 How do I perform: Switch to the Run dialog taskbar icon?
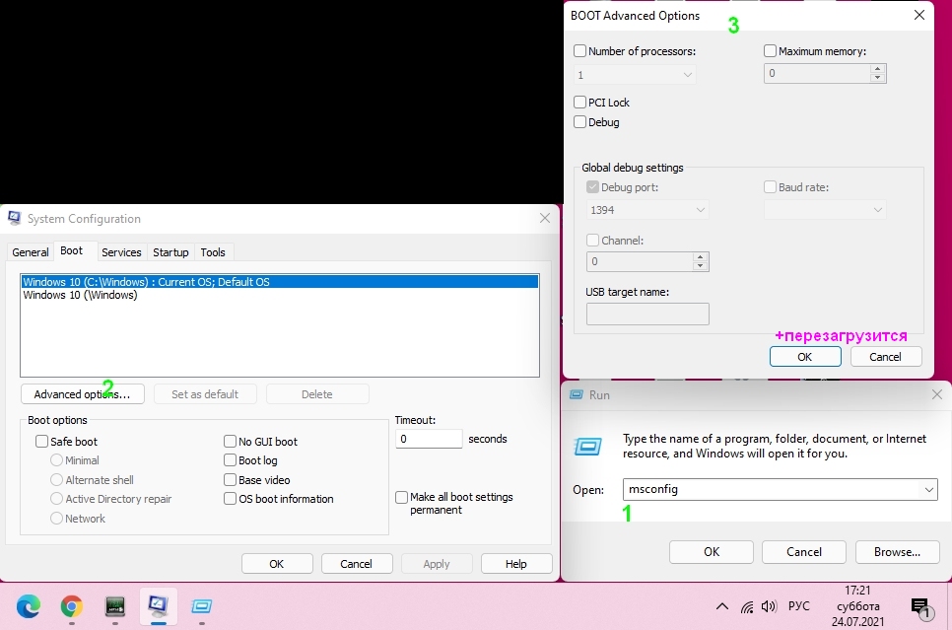click(202, 606)
